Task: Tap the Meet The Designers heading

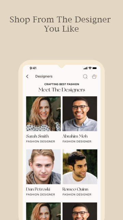Action: (x=61, y=90)
